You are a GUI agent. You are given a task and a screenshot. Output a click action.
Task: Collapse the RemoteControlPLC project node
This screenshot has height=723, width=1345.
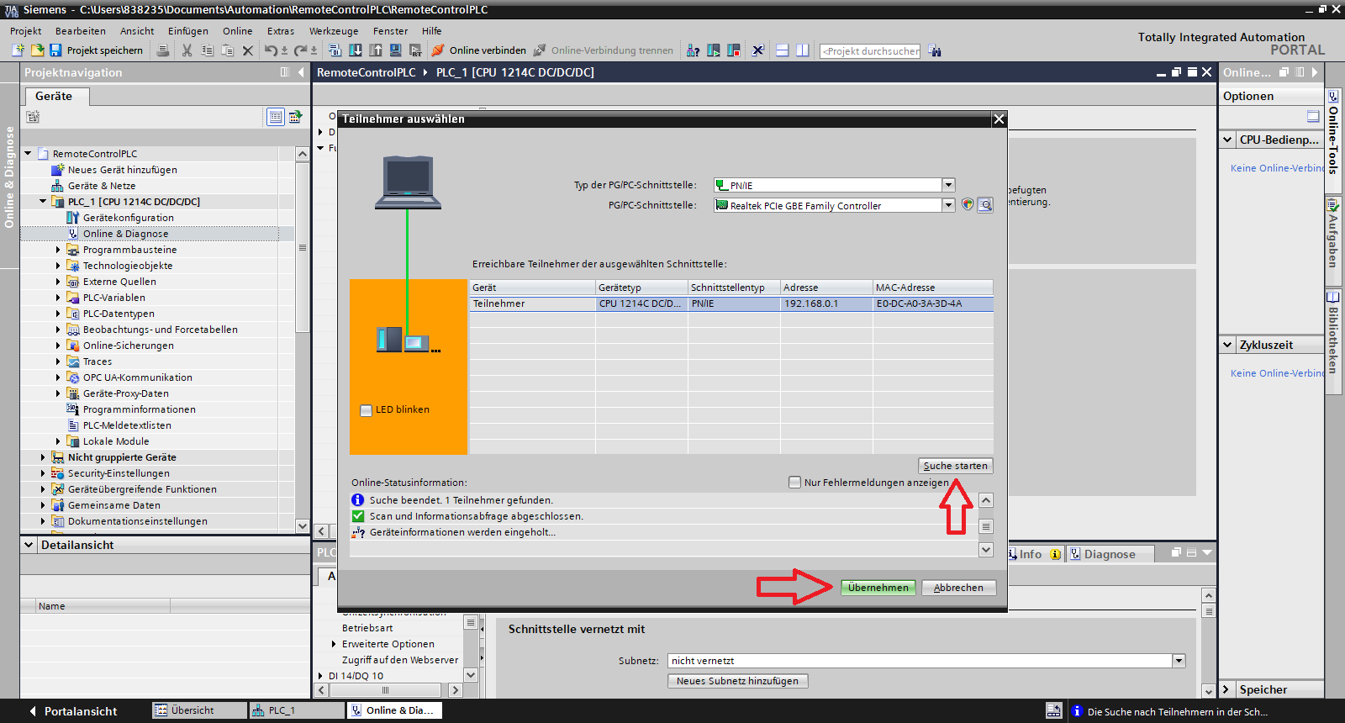[x=28, y=154]
